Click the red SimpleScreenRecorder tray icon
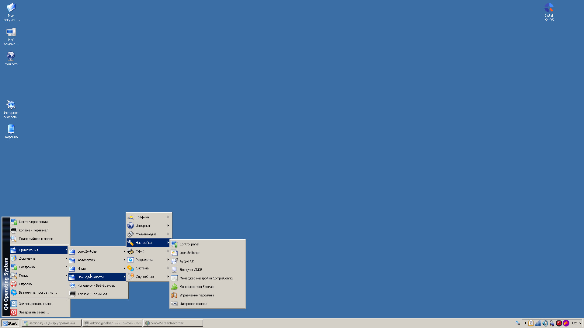The image size is (584, 328). point(559,323)
